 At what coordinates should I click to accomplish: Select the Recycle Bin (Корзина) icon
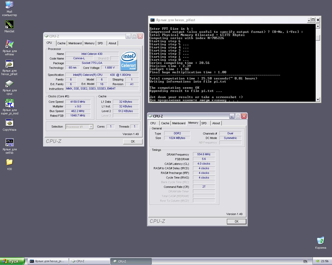point(321,240)
